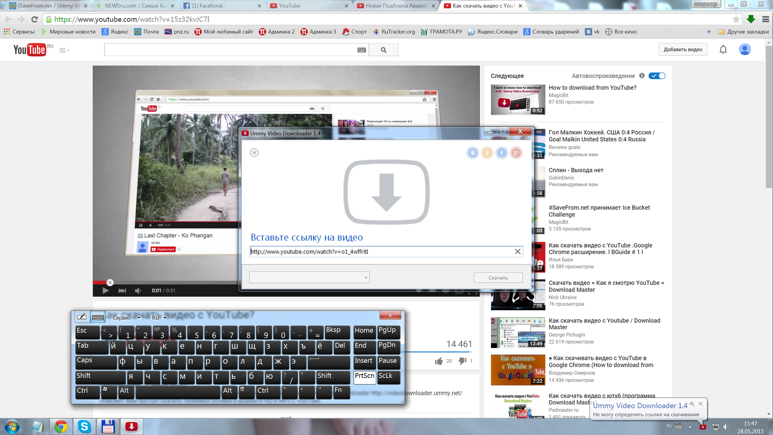The image size is (773, 435).
Task: Open the video quality dropdown in Ummy
Action: point(309,277)
